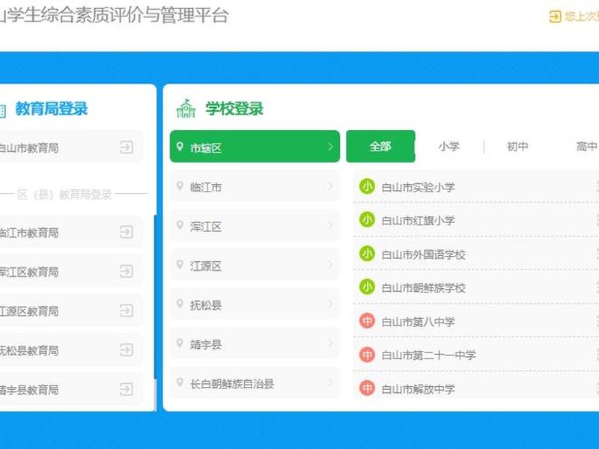Select school 白山市红旗小学
Screen dimensions: 599x449
(x=476, y=220)
